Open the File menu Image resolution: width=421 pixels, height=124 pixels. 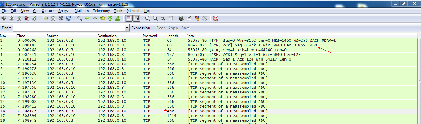(x=4, y=11)
